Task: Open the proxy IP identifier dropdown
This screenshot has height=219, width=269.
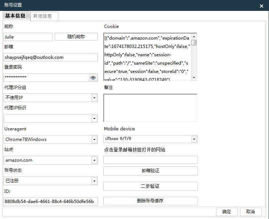Action: coord(94,119)
